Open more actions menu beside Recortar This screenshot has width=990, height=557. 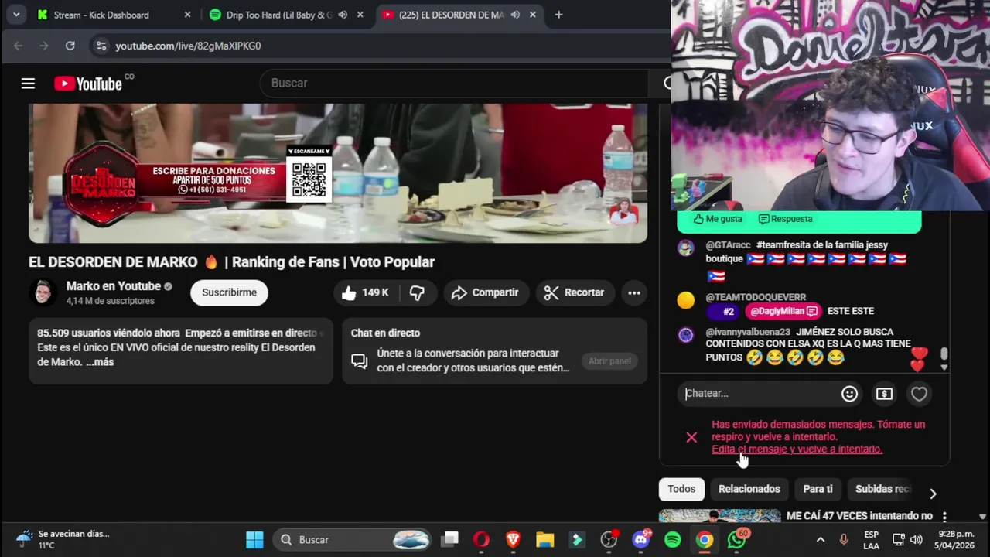pos(634,292)
